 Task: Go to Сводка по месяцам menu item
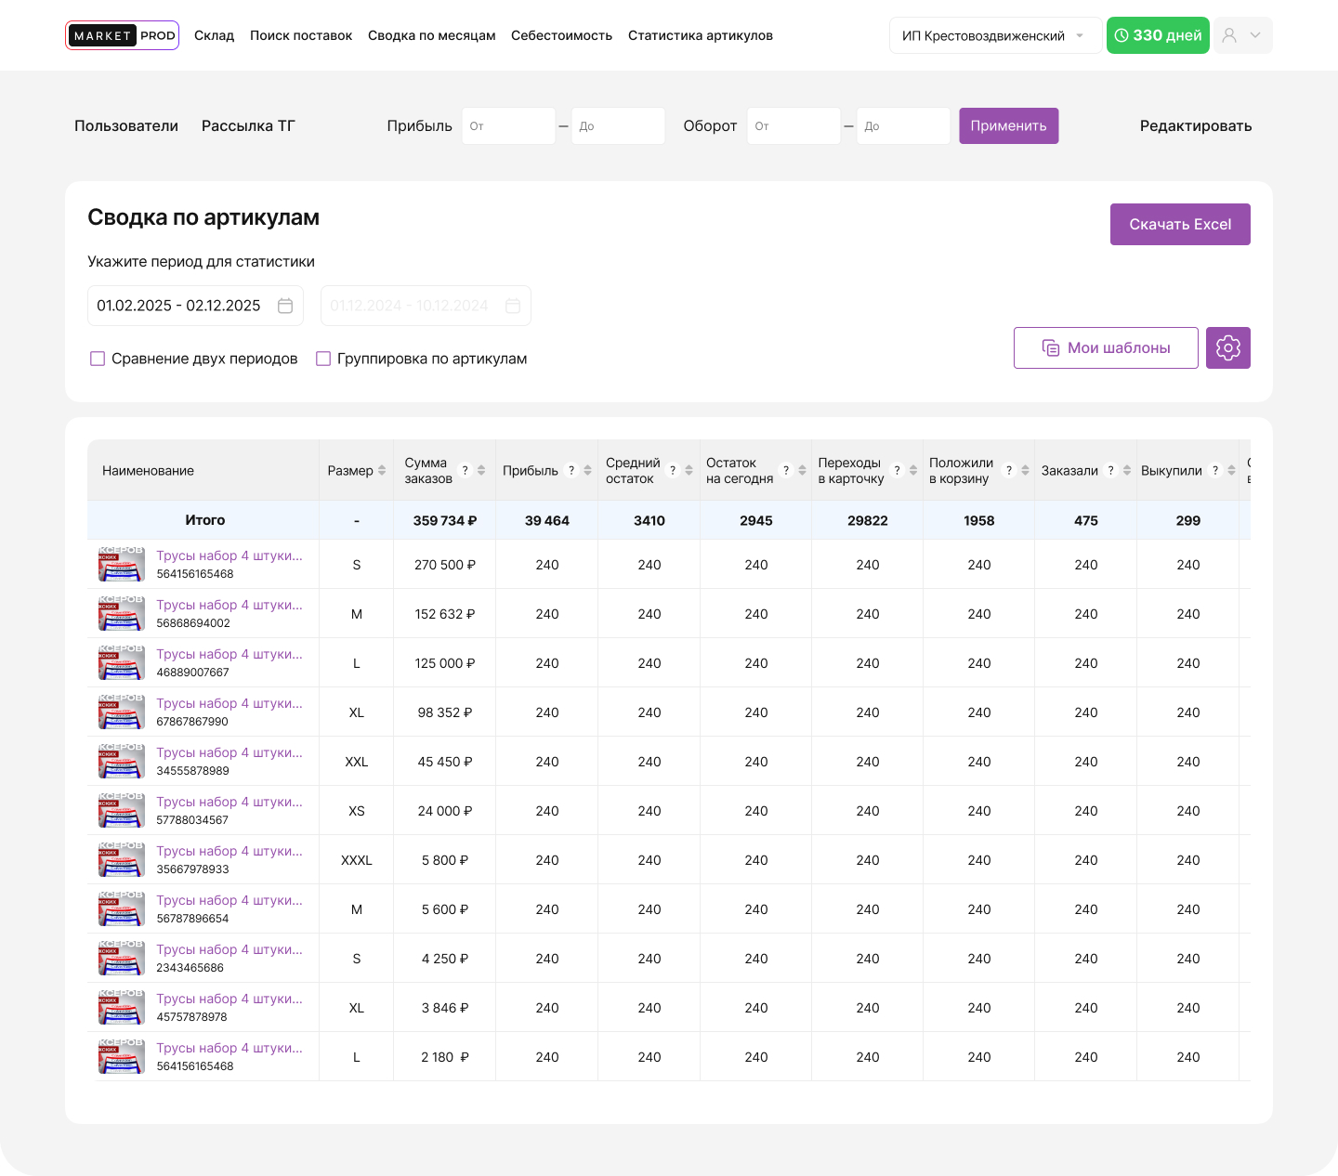coord(431,35)
